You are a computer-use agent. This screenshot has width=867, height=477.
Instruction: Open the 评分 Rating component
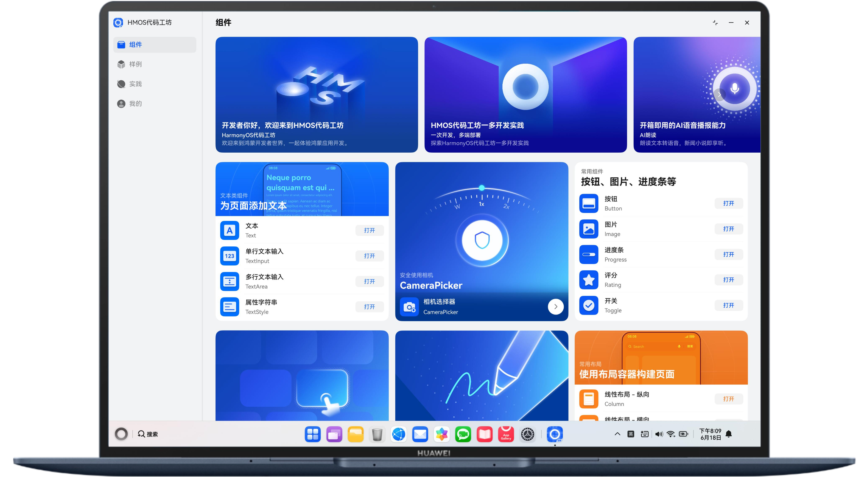click(728, 280)
